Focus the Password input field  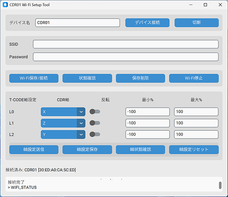(126, 57)
